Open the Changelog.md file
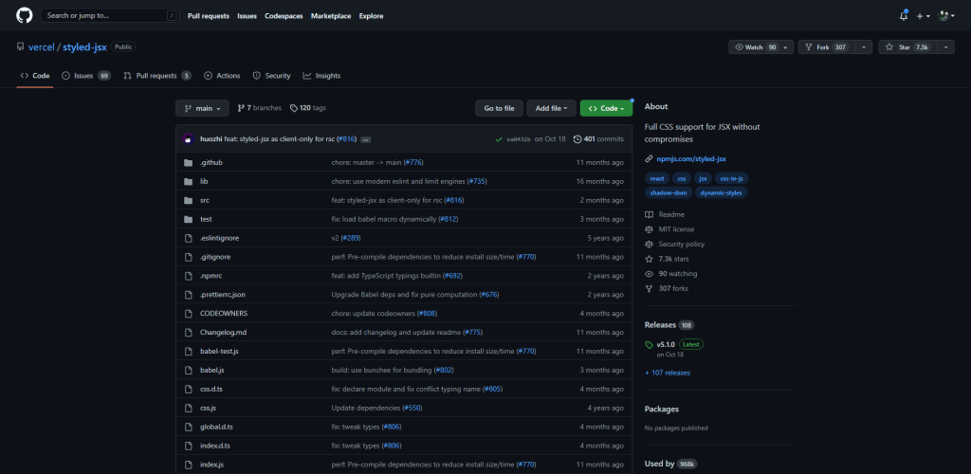Screen dimensions: 971x474 pyautogui.click(x=224, y=333)
